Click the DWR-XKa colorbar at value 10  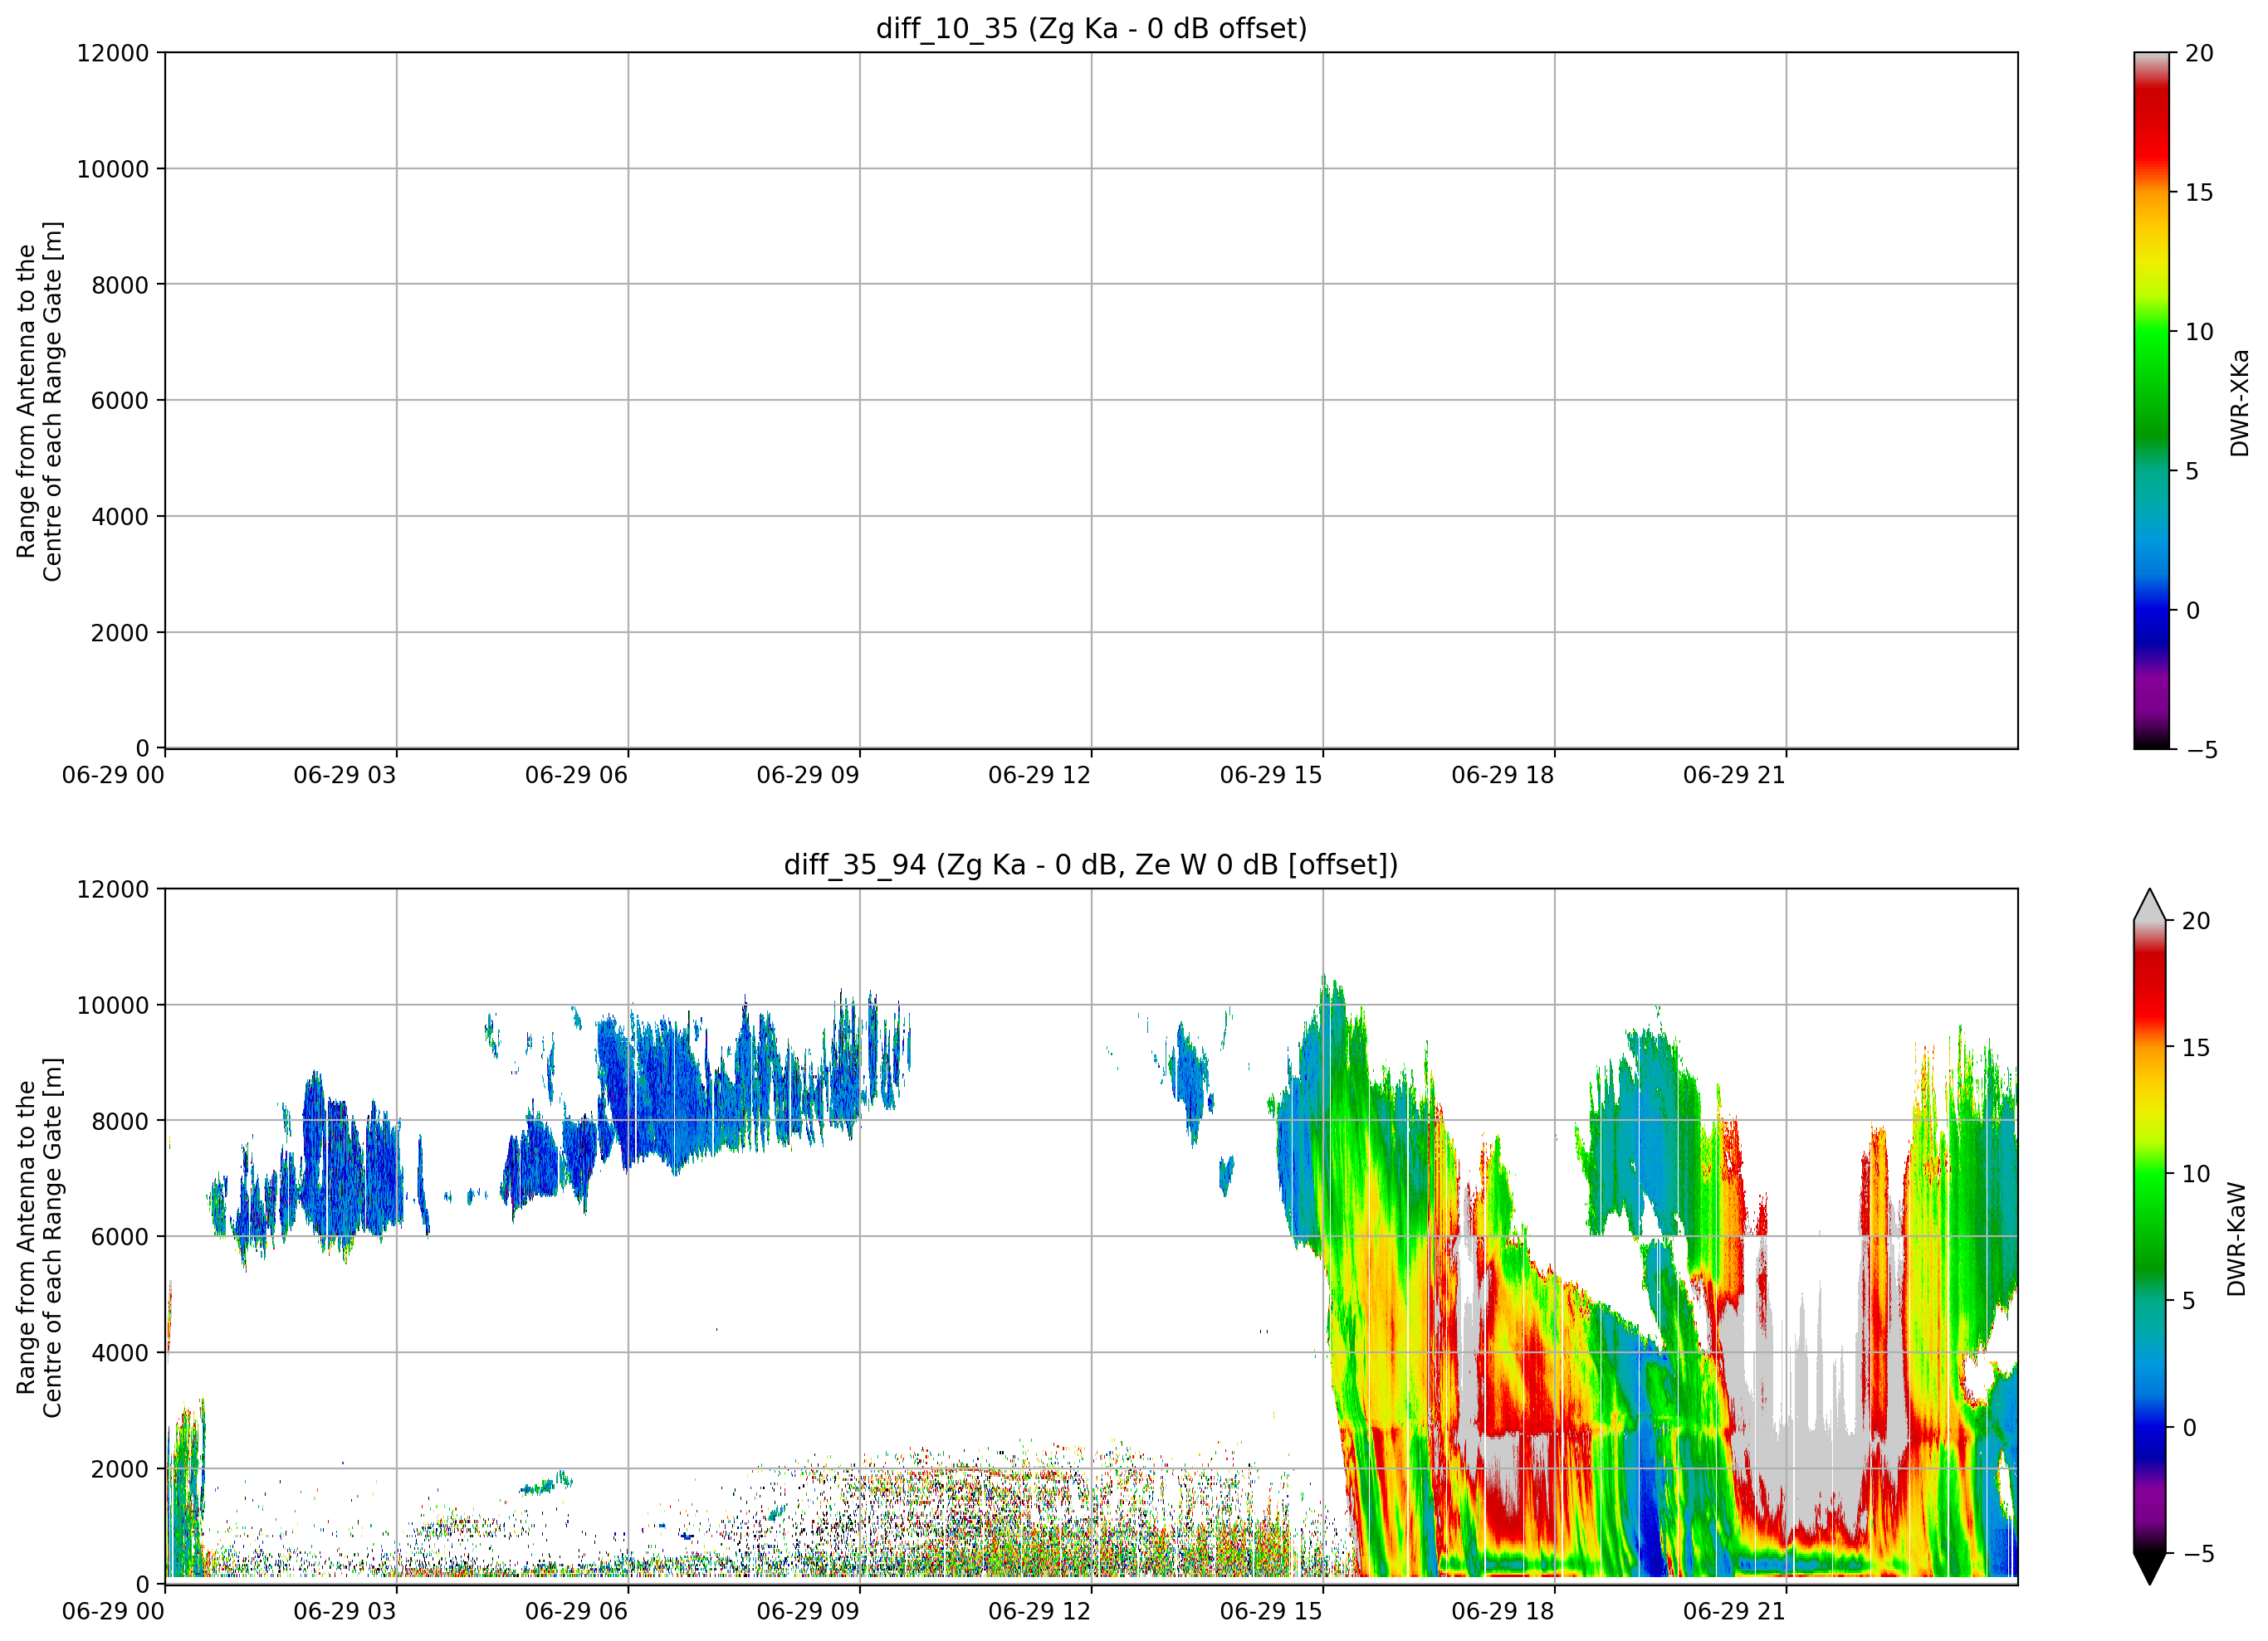pyautogui.click(x=2152, y=331)
